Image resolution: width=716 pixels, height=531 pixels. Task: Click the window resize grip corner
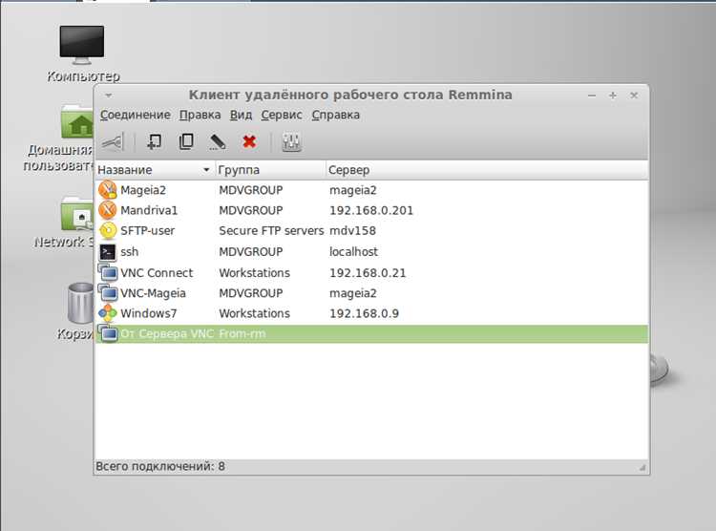click(x=642, y=467)
